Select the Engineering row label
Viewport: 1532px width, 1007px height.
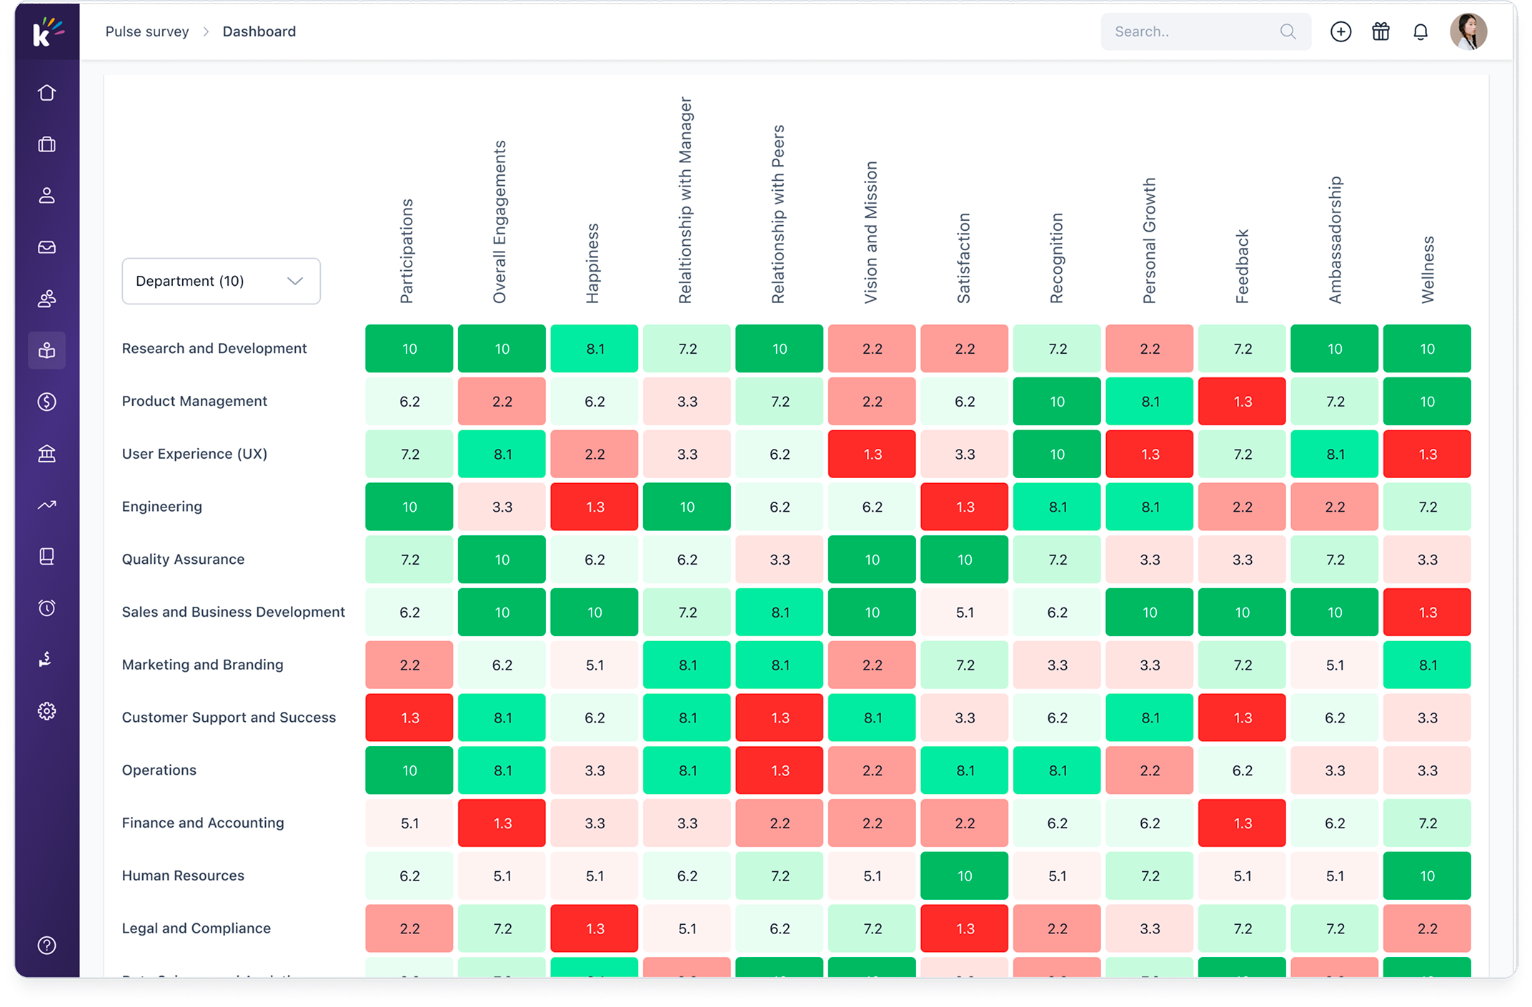(162, 507)
